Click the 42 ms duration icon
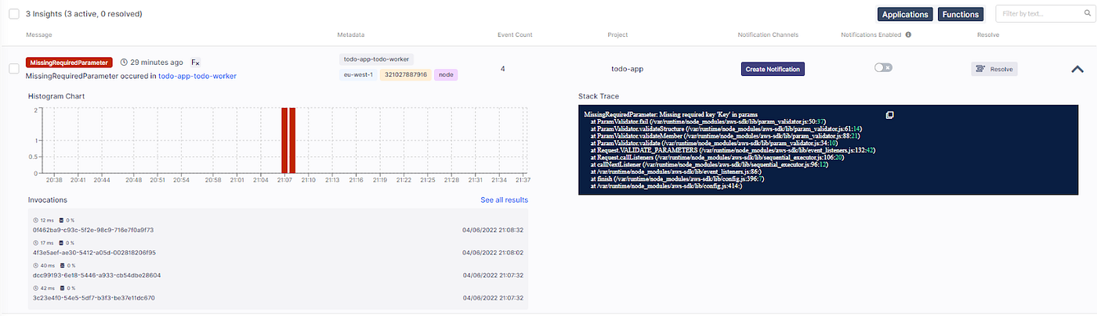1097x316 pixels. coord(36,289)
